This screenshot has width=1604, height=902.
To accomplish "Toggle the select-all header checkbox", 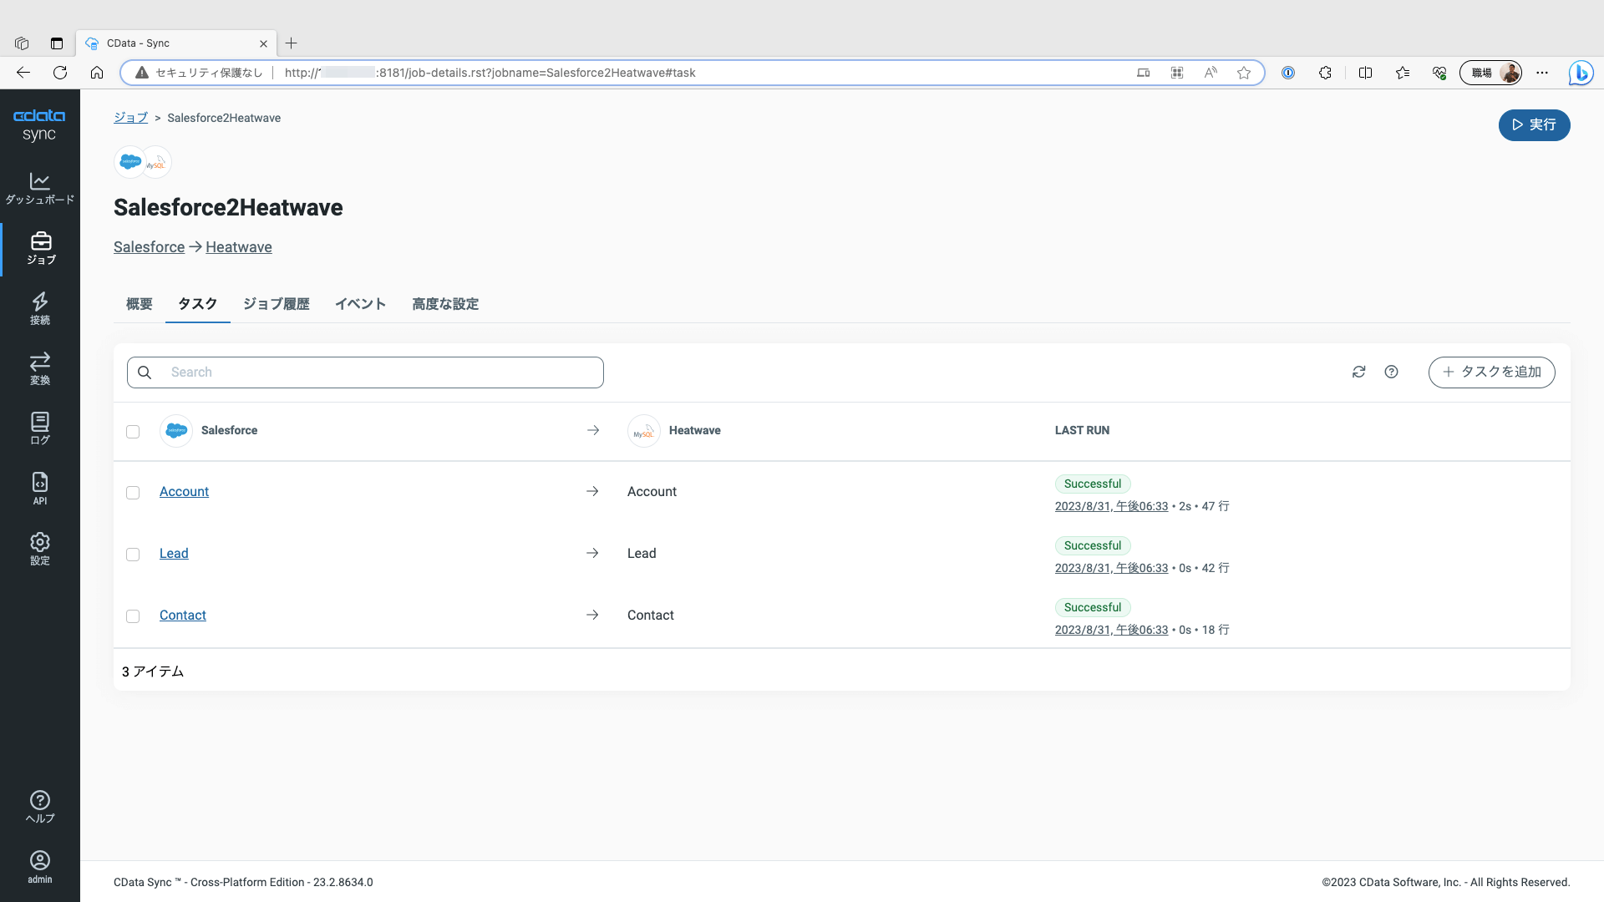I will 133,432.
